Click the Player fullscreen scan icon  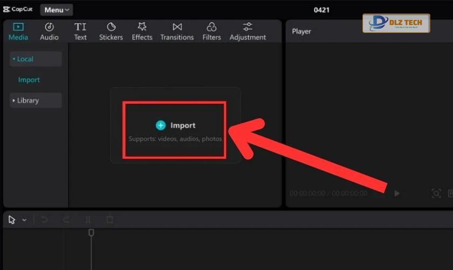[436, 193]
